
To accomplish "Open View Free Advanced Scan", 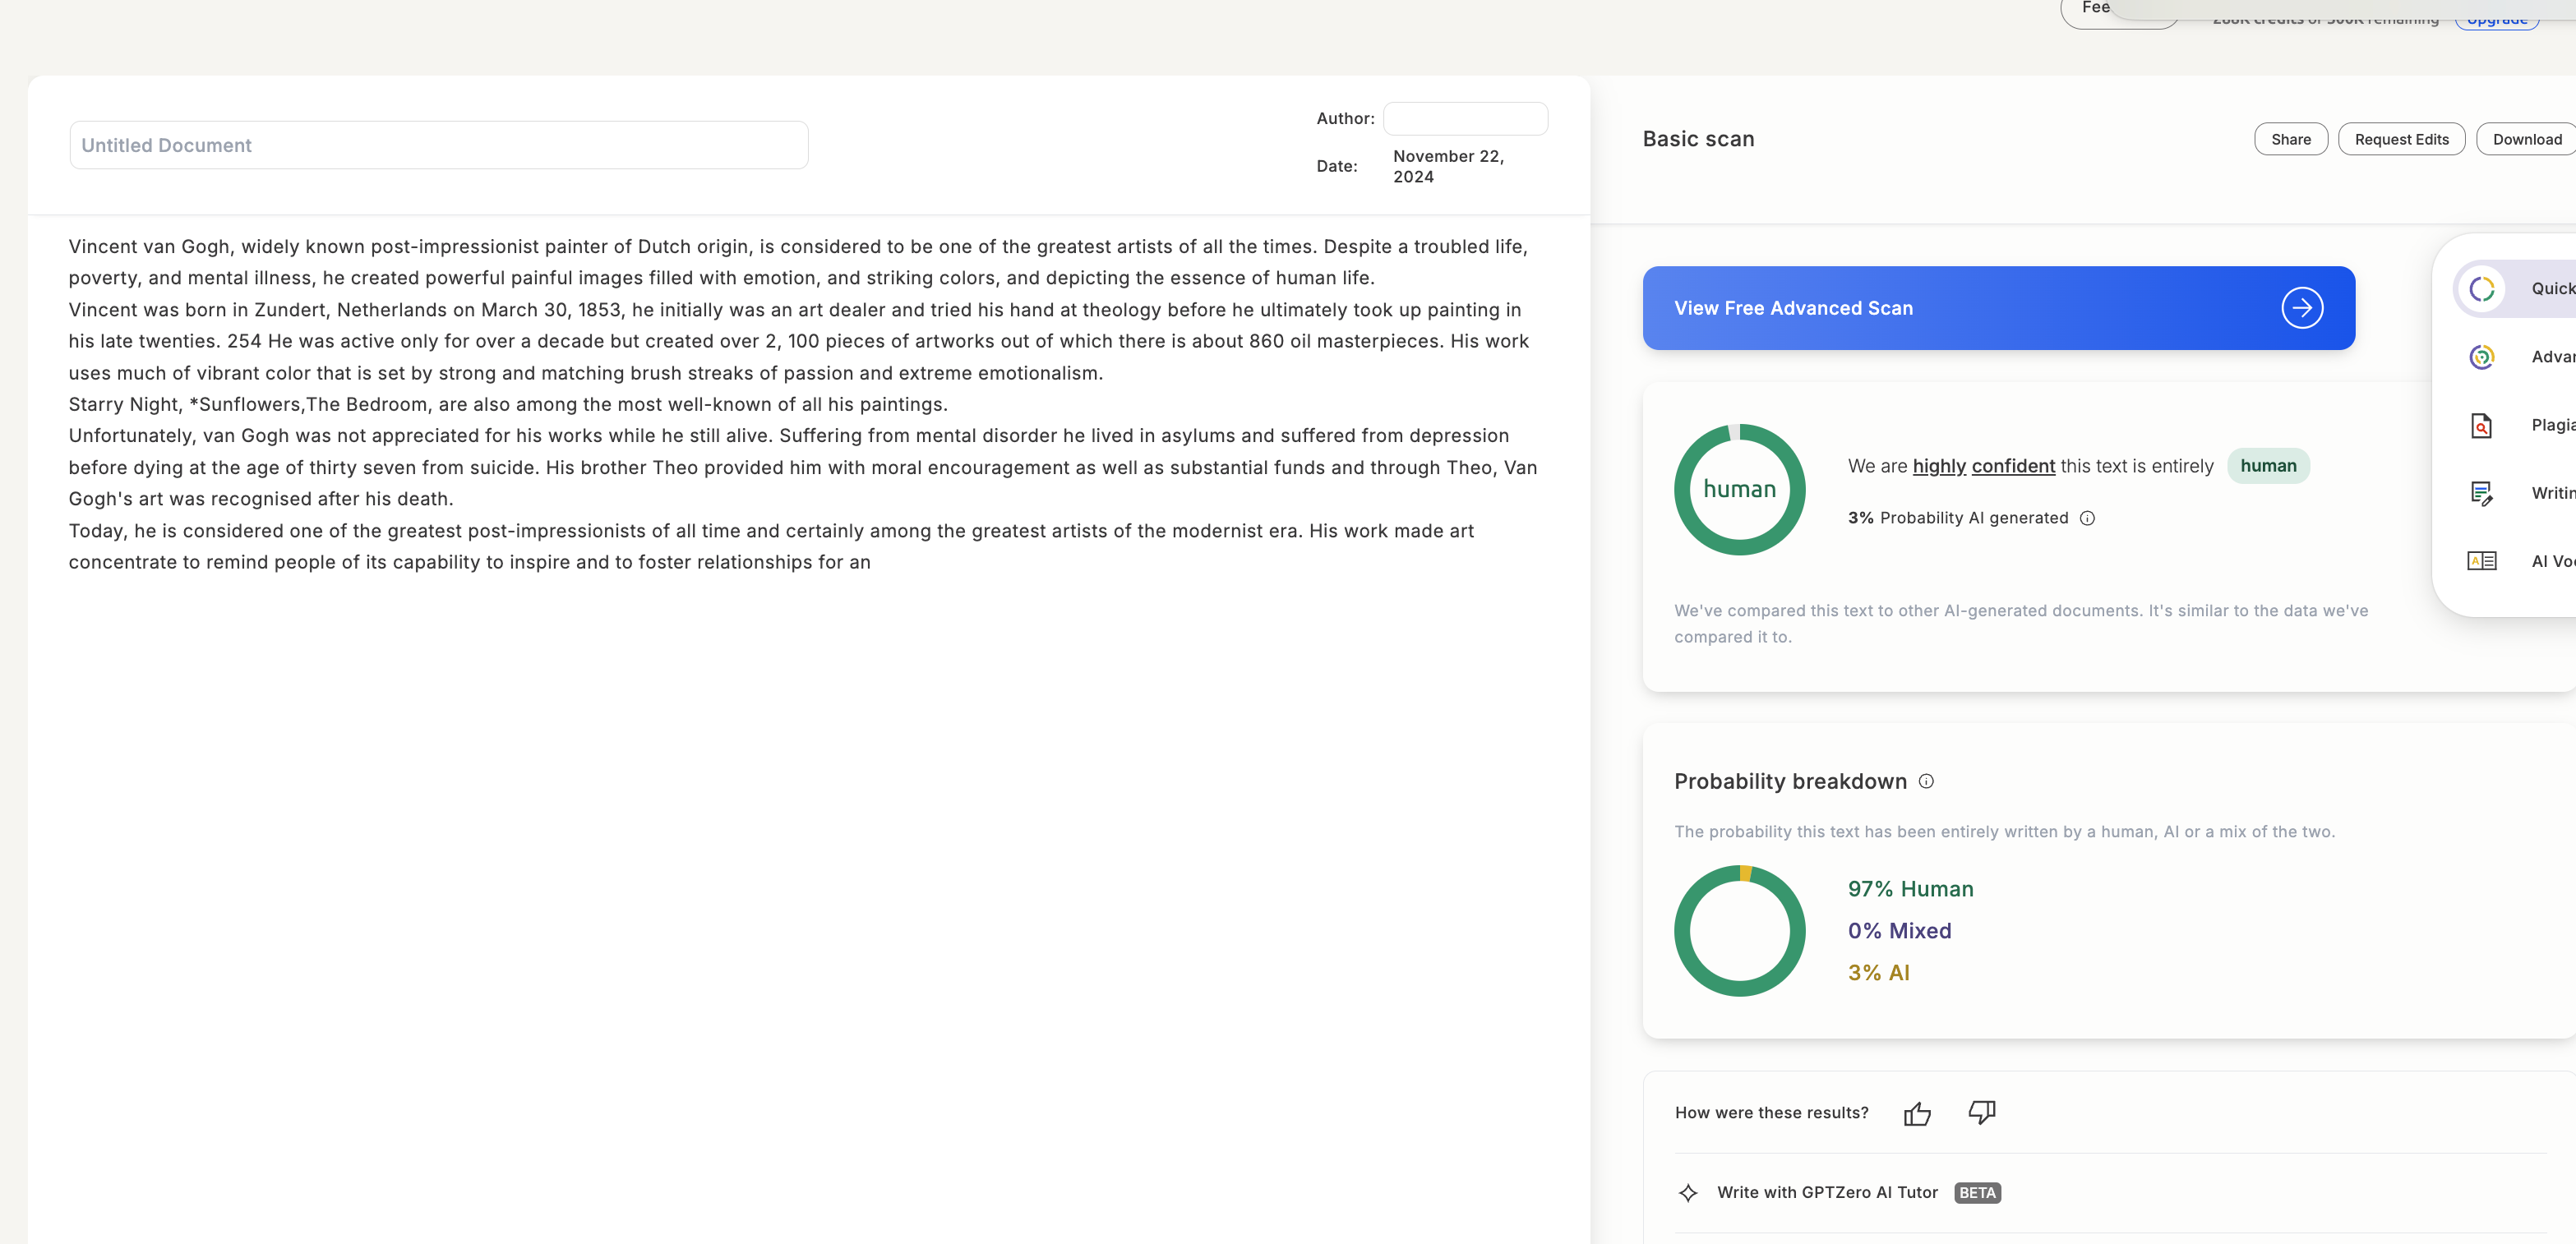I will pyautogui.click(x=1793, y=308).
